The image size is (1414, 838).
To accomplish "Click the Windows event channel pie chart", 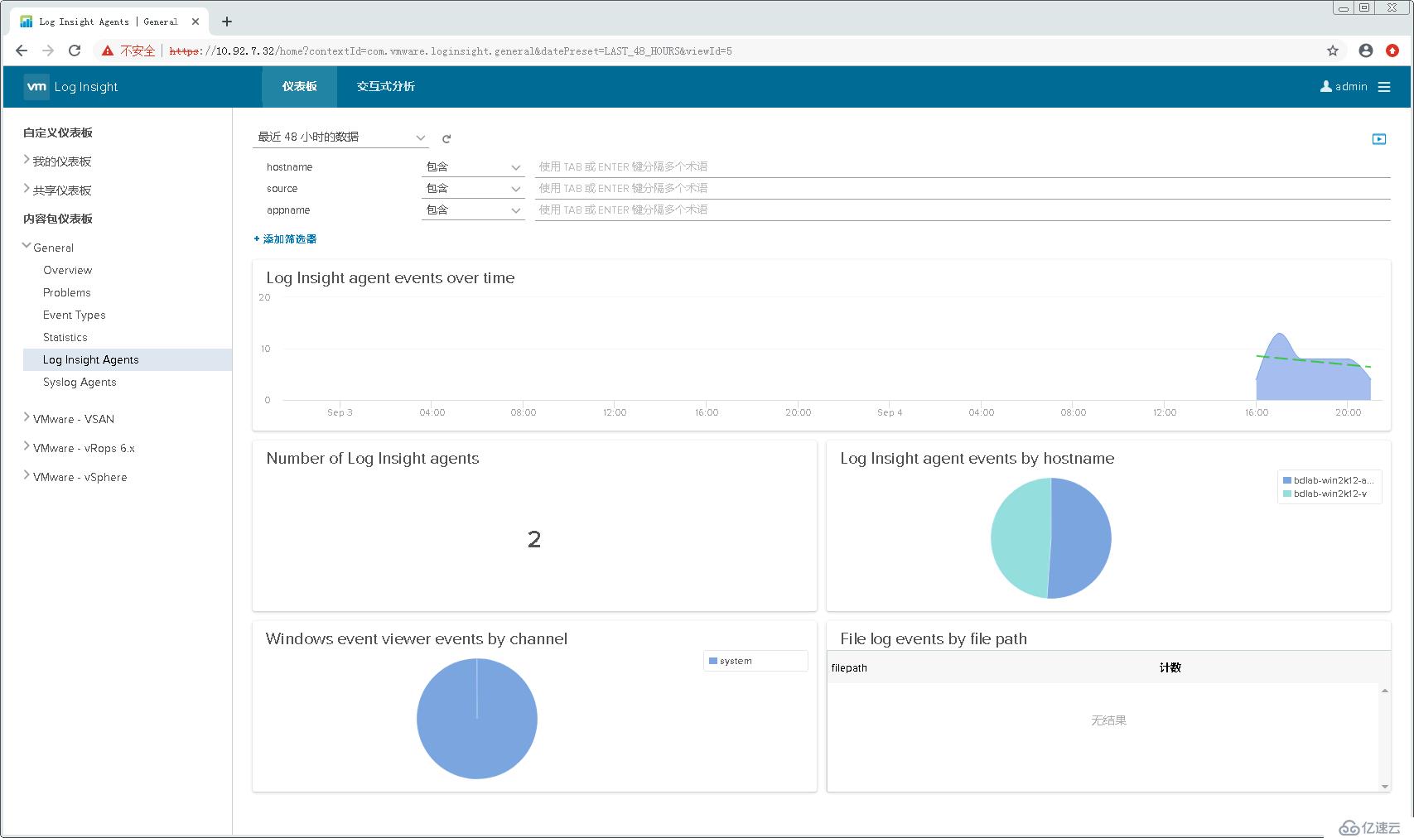I will pyautogui.click(x=477, y=719).
